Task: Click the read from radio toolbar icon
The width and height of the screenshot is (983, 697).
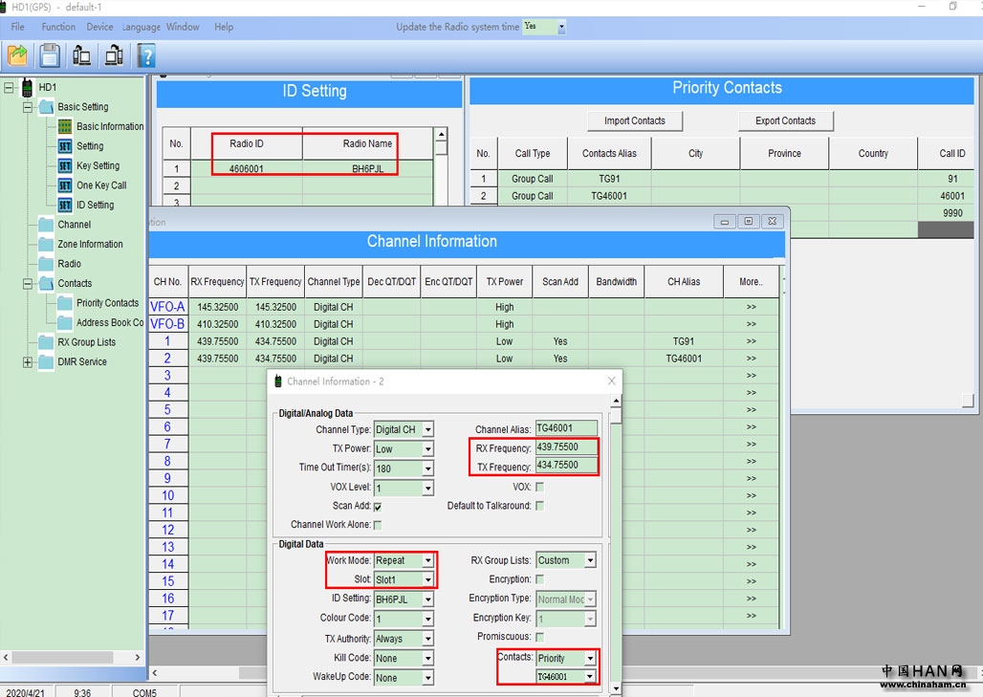Action: (82, 55)
